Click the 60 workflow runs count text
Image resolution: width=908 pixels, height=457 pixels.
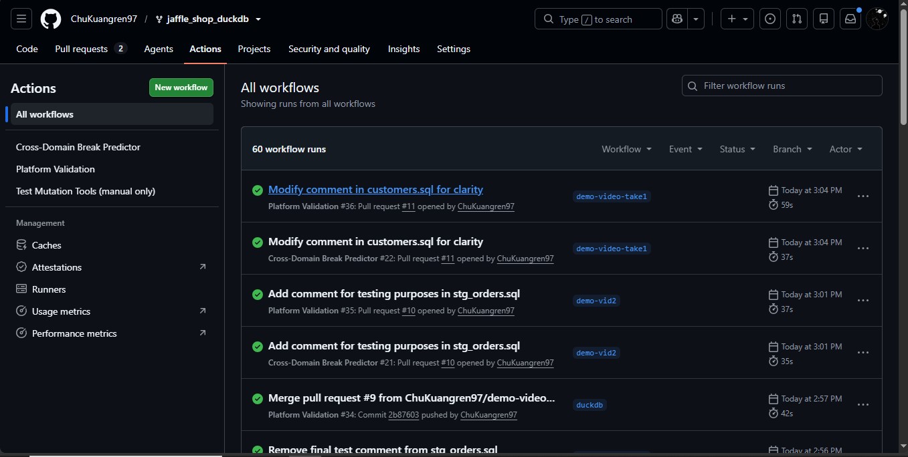tap(289, 149)
